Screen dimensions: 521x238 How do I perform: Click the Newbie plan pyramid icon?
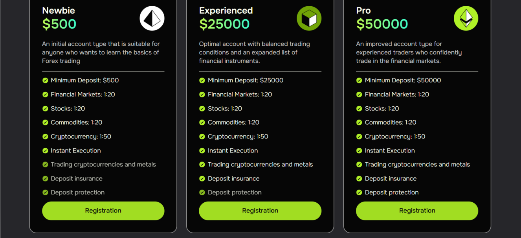[152, 18]
